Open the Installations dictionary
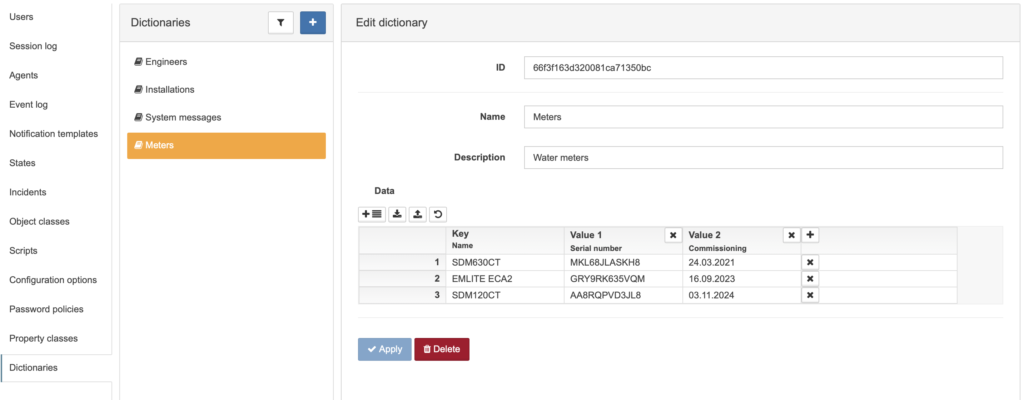 click(226, 89)
